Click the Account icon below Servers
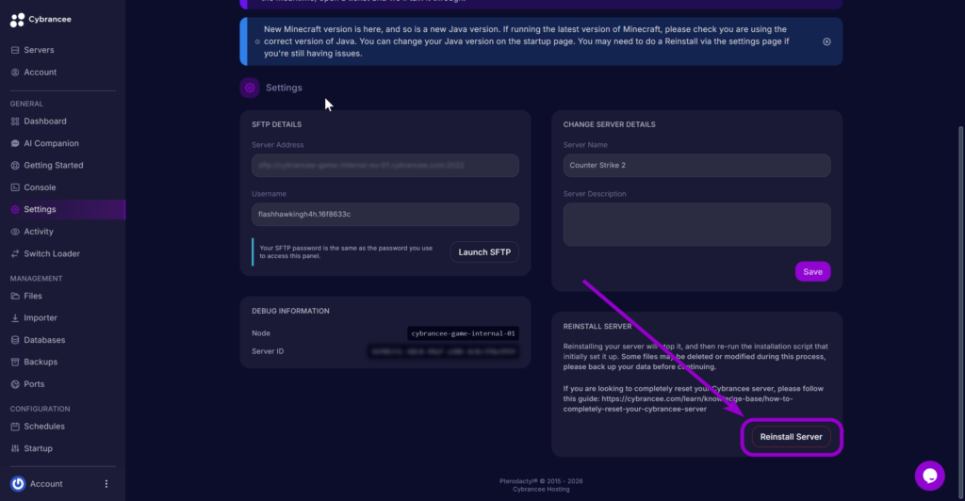The width and height of the screenshot is (965, 501). [15, 72]
